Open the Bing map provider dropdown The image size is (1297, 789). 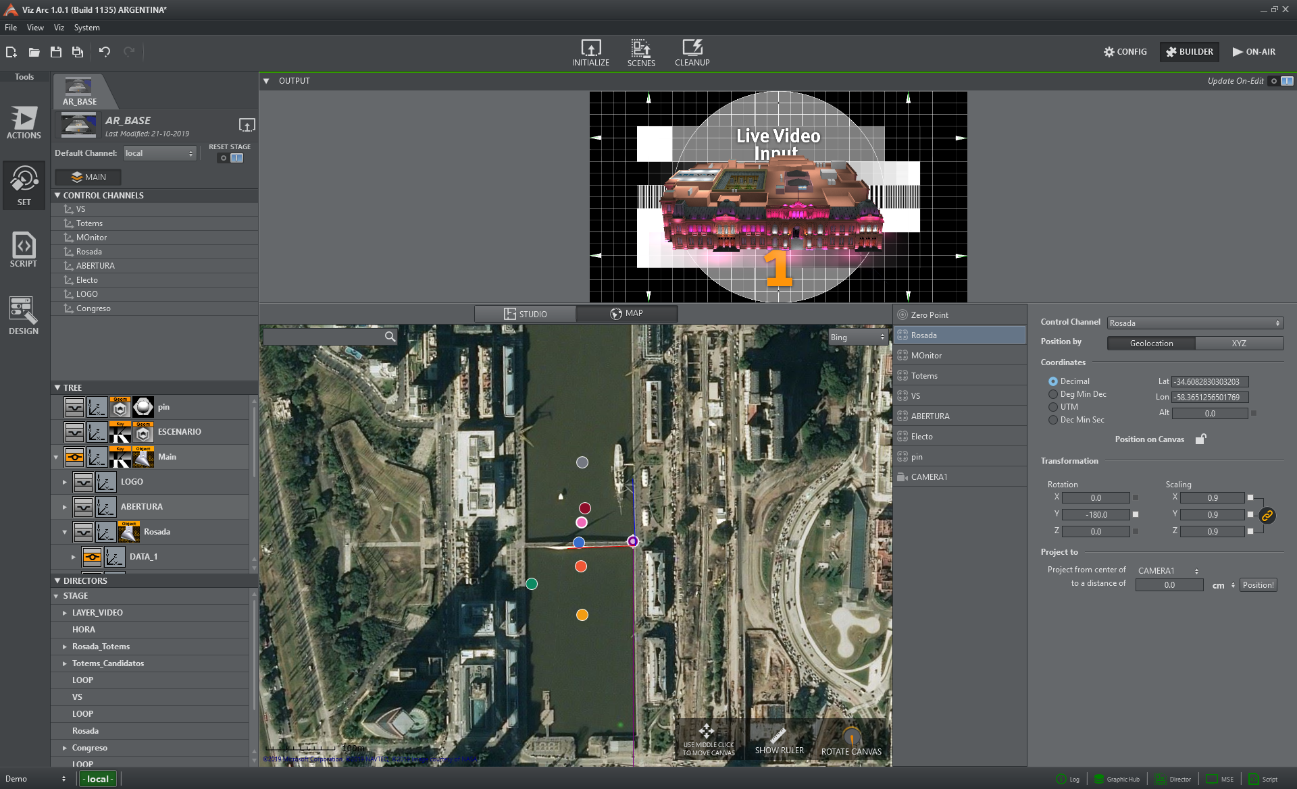(857, 337)
